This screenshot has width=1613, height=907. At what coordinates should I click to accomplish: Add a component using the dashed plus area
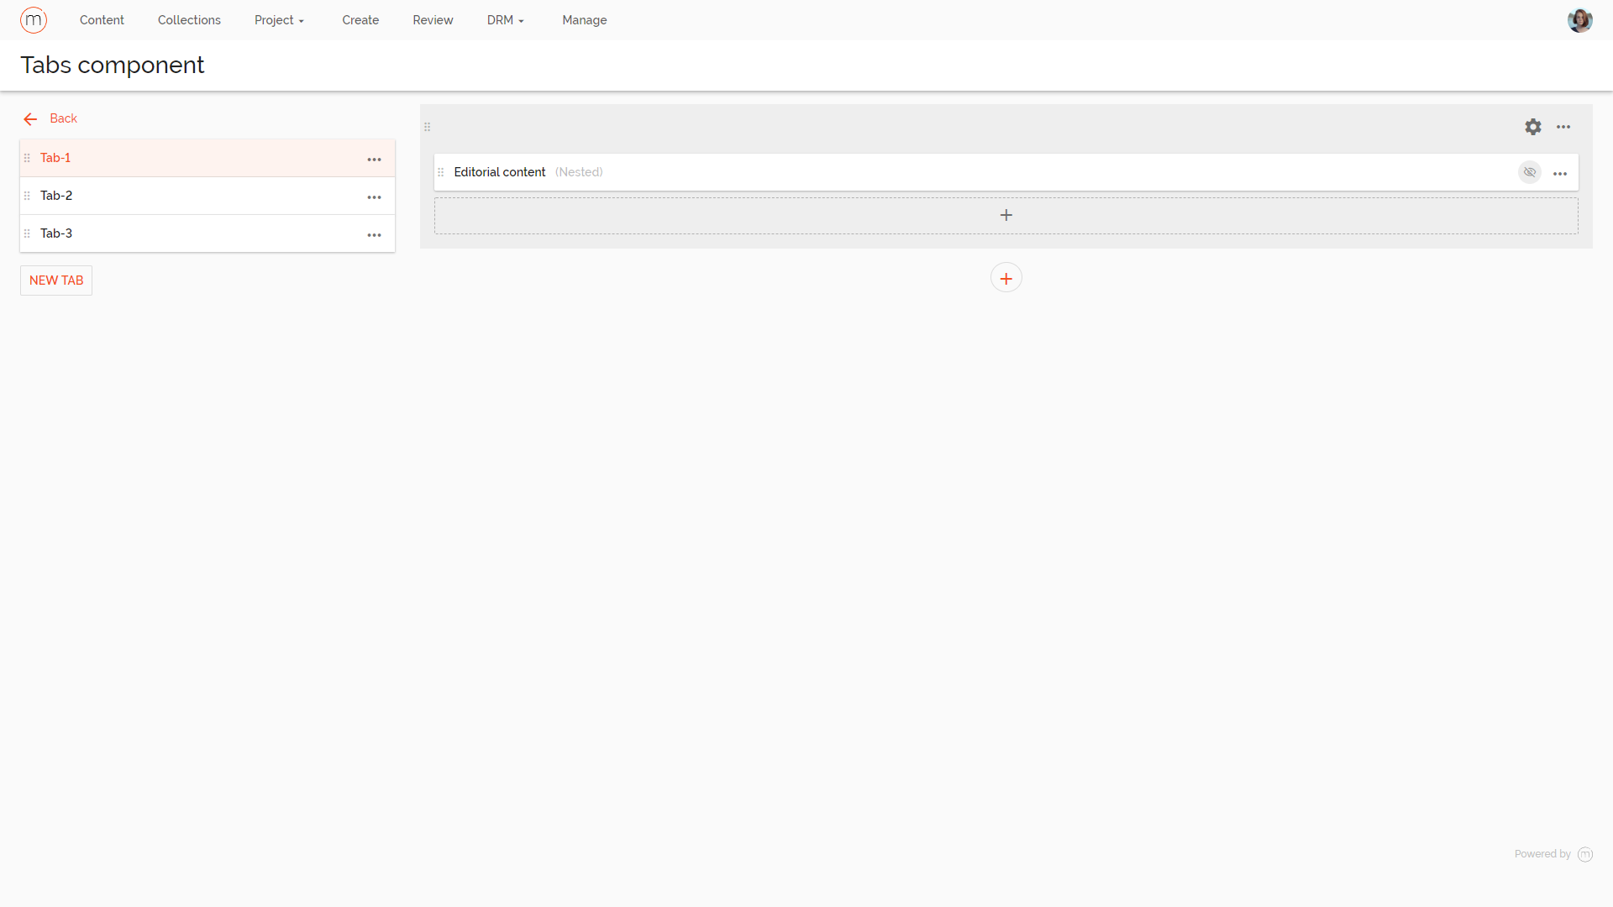pos(1006,215)
